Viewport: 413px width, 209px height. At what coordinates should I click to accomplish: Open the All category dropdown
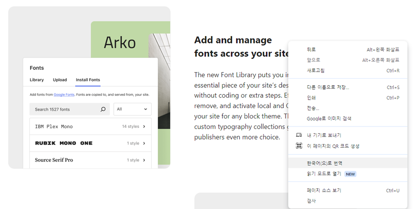coord(132,109)
